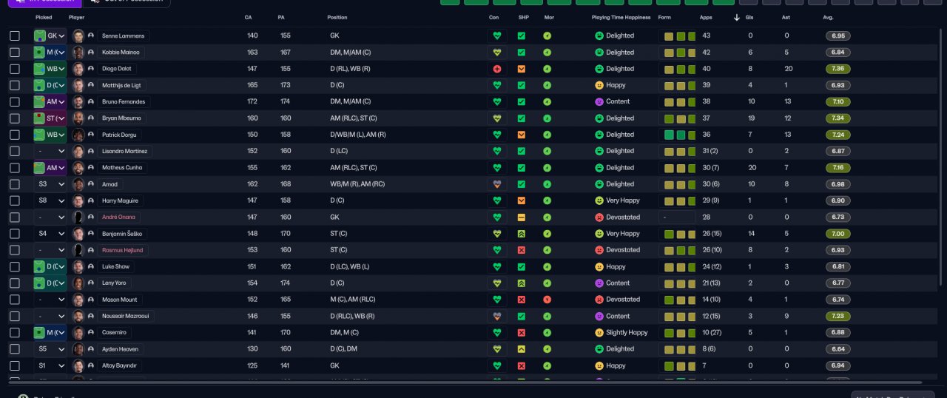Sort by Avg. rating column header
Image resolution: width=947 pixels, height=398 pixels.
828,17
